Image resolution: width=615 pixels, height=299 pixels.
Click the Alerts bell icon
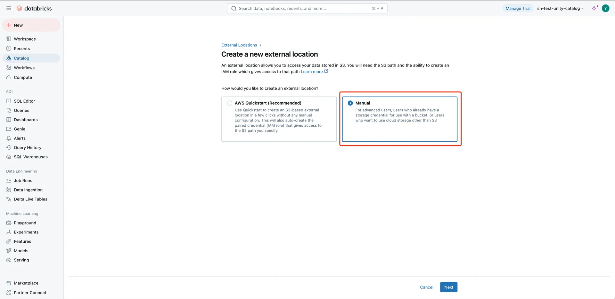click(x=9, y=138)
